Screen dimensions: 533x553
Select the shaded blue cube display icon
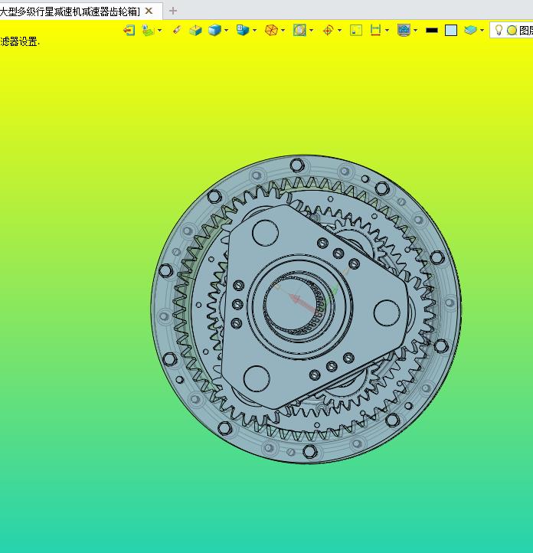[214, 31]
